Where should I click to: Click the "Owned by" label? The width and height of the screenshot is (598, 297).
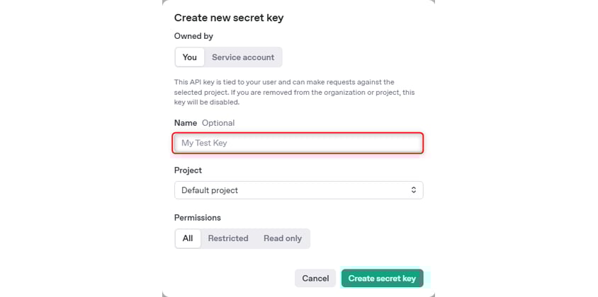193,36
